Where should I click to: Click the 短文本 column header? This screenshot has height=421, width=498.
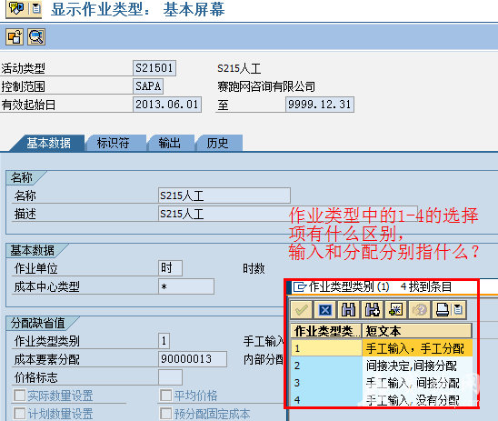click(x=417, y=331)
